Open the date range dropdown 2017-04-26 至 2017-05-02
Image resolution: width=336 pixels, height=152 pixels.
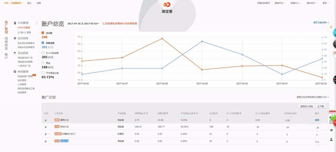click(83, 23)
